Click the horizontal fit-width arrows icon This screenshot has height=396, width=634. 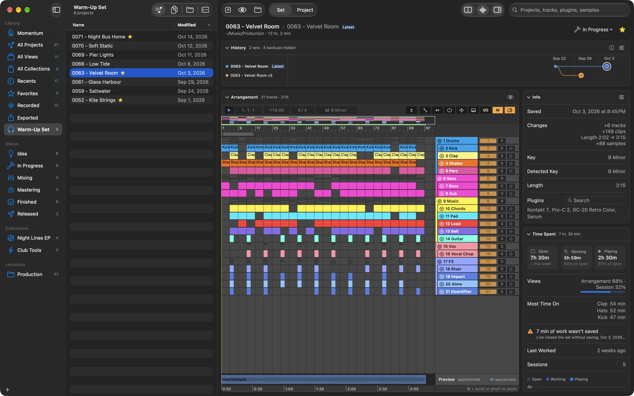(x=437, y=110)
